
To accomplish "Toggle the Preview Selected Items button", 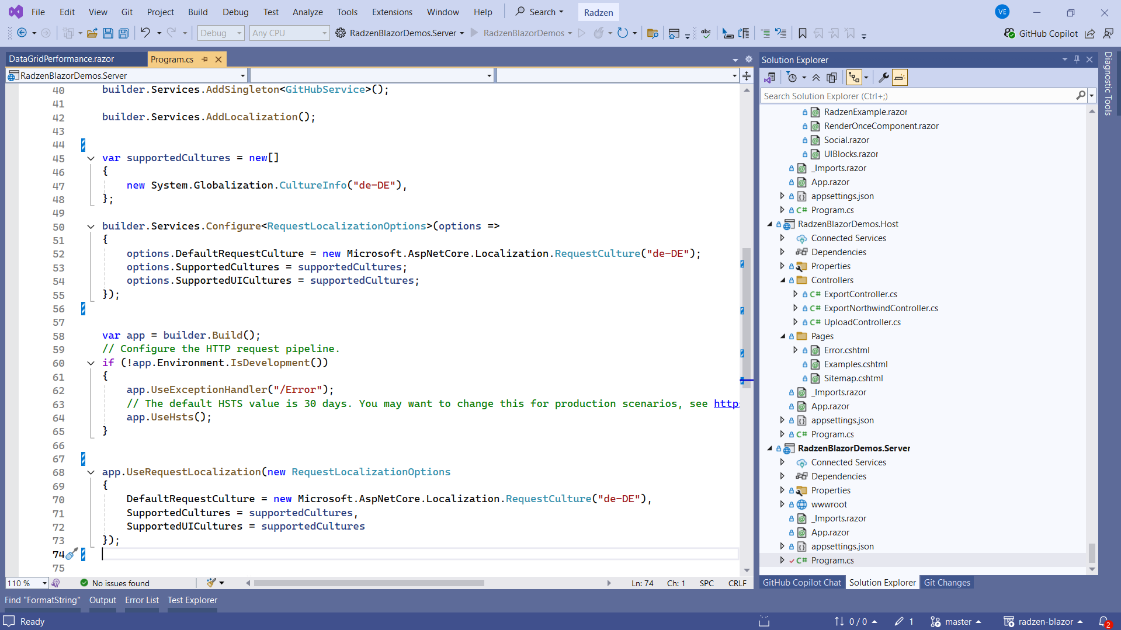I will click(900, 78).
